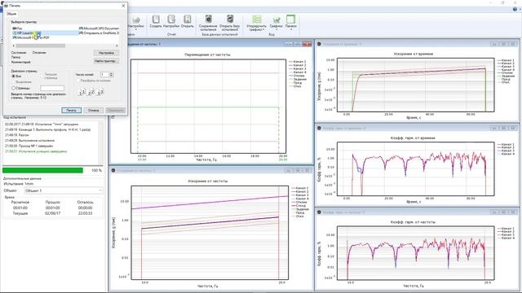
Task: Click printer list horizontal scrollbar
Action: pyautogui.click(x=41, y=46)
